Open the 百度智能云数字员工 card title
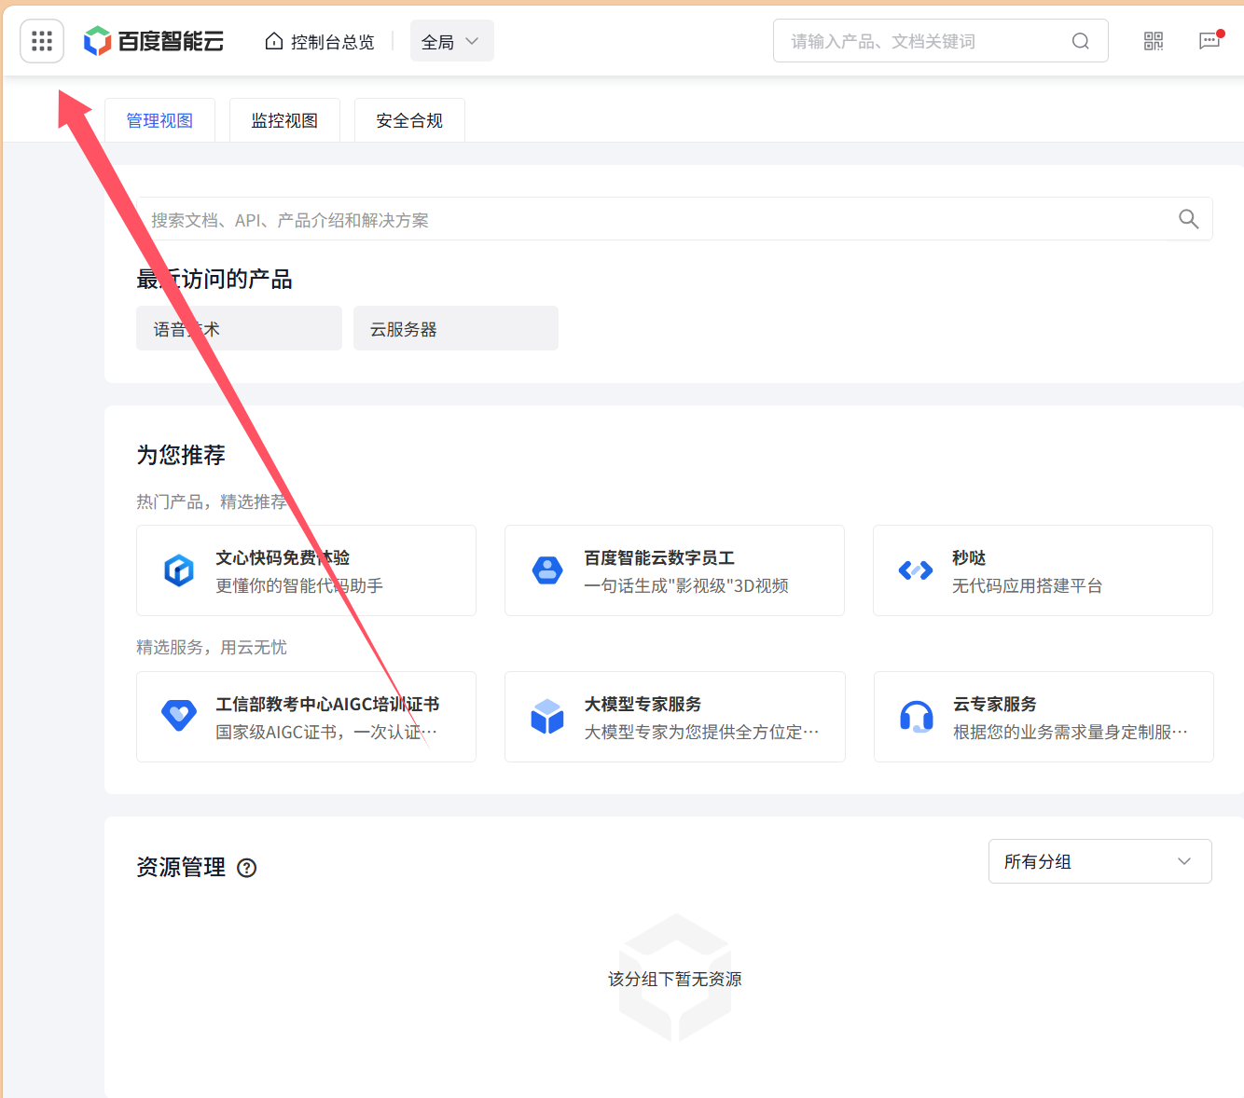The image size is (1244, 1098). pyautogui.click(x=659, y=557)
